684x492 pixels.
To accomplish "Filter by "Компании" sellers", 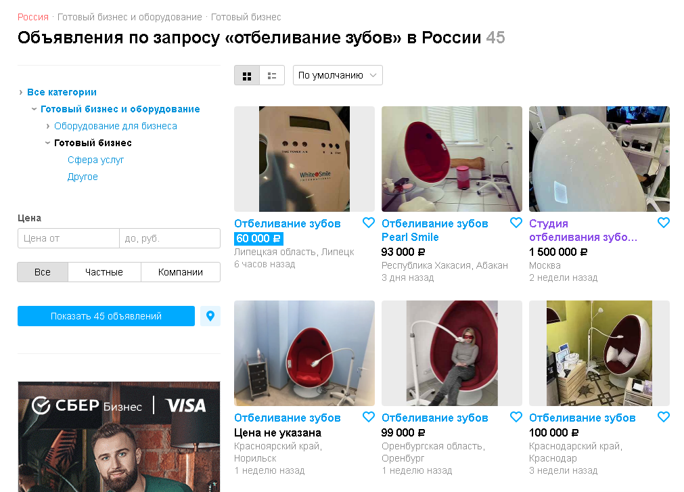I will 181,272.
